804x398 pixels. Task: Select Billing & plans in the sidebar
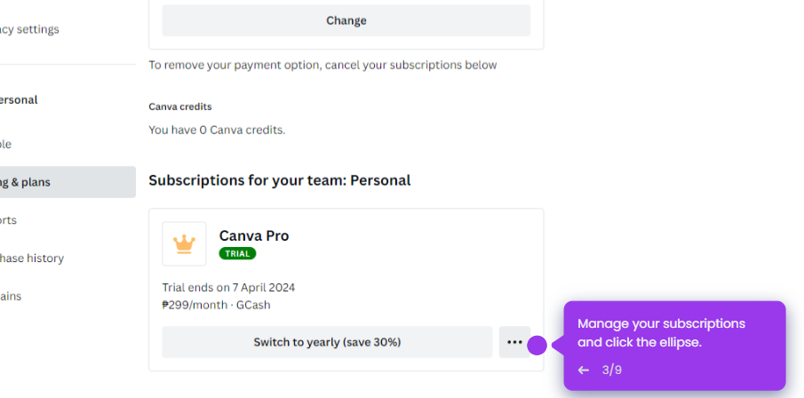tap(27, 182)
